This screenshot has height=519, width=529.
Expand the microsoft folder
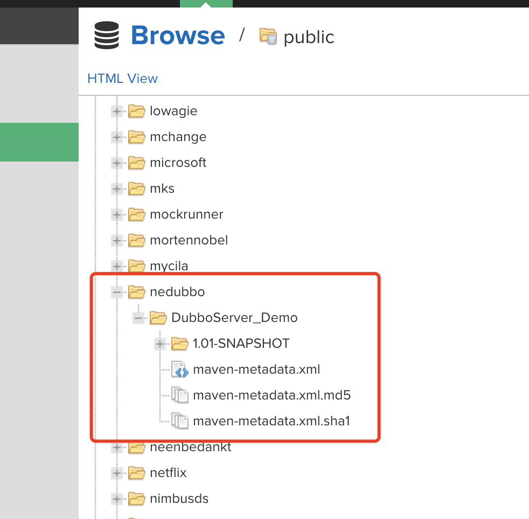[x=117, y=163]
